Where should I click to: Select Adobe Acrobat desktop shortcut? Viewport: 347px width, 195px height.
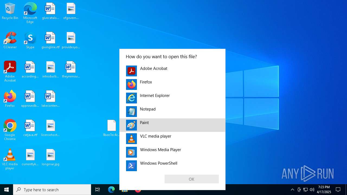[x=10, y=71]
